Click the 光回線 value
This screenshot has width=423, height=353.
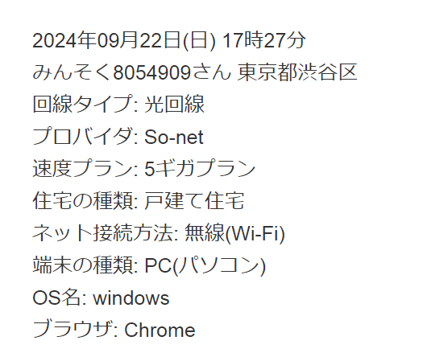tap(174, 105)
